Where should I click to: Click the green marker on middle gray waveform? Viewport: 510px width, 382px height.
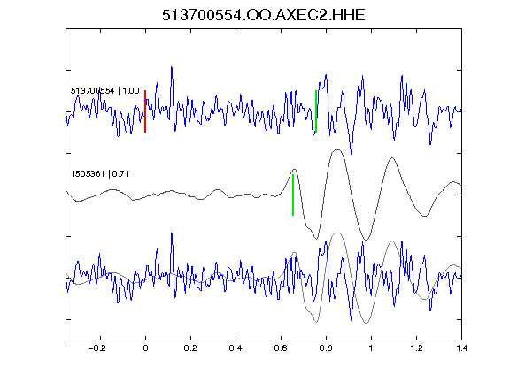(293, 195)
